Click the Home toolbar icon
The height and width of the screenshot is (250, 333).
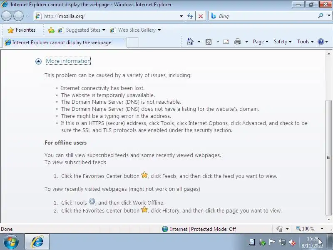click(x=190, y=42)
